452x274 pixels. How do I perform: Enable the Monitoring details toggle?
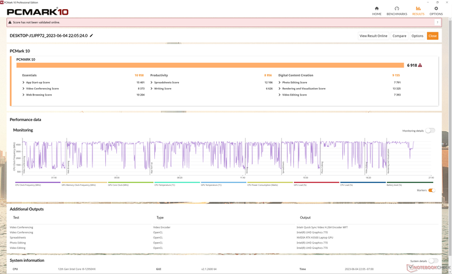coord(430,131)
